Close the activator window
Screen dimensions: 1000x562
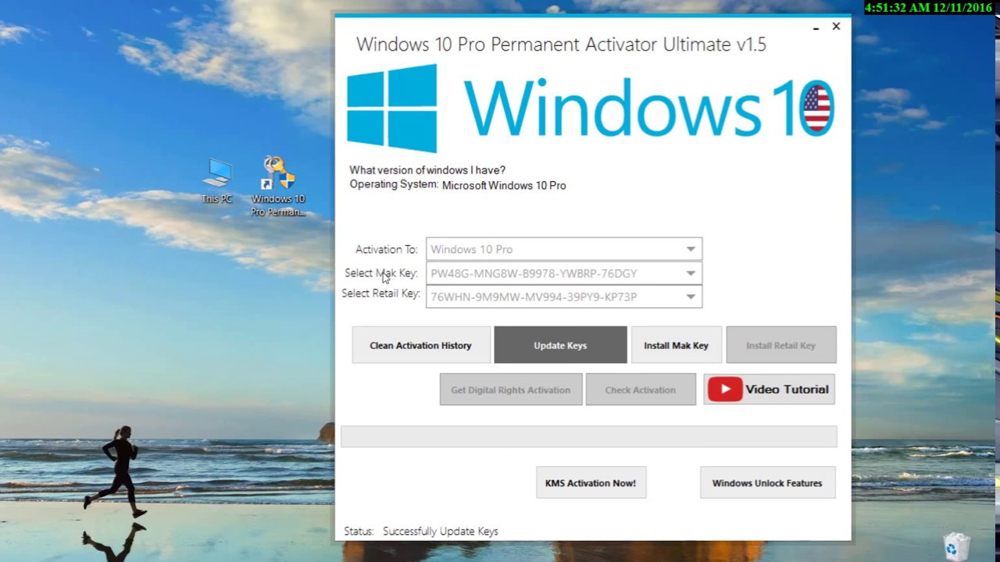(836, 27)
